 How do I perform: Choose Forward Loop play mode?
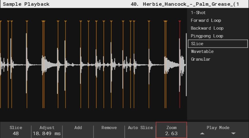[206, 20]
